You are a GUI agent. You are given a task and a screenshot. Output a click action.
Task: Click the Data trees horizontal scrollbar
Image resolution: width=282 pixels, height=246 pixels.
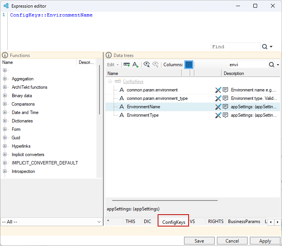165,200
